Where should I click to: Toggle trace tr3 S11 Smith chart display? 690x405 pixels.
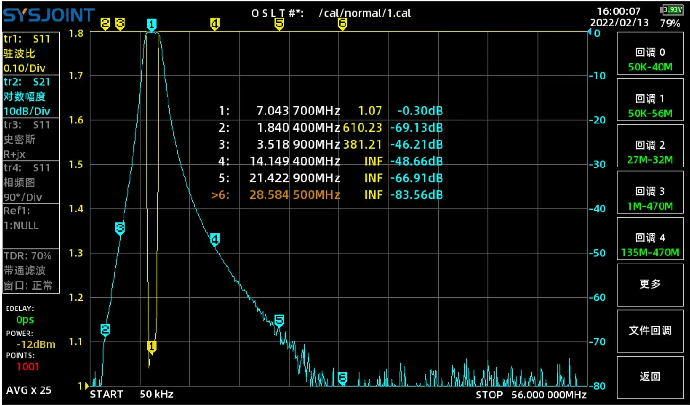tap(30, 140)
